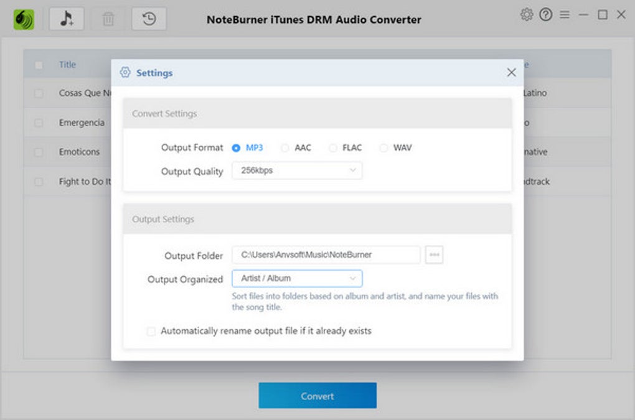Select FLAC output format
This screenshot has height=420, width=635.
pyautogui.click(x=333, y=148)
